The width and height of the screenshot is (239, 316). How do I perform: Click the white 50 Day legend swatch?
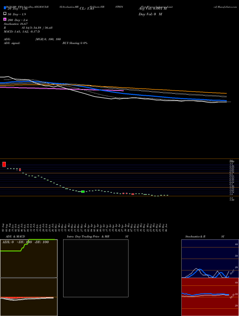(x=5, y=14)
